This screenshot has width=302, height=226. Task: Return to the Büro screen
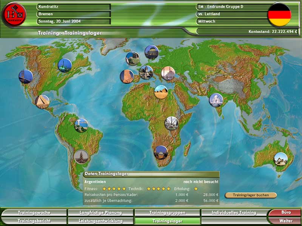pos(286,213)
